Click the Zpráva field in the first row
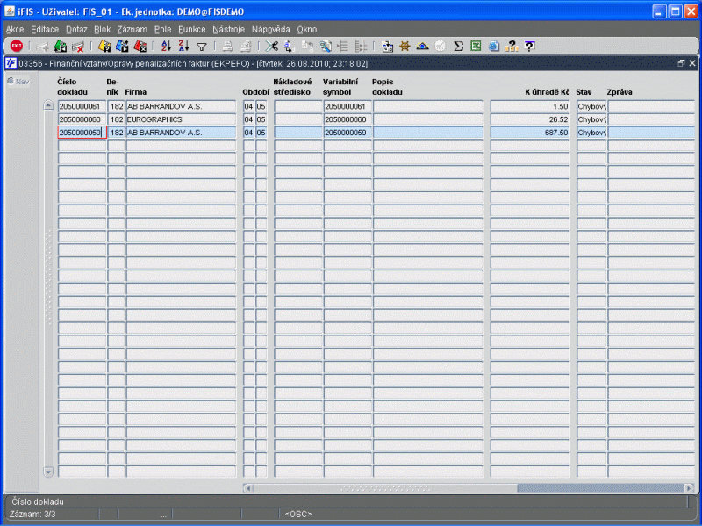This screenshot has height=526, width=702. tap(651, 106)
